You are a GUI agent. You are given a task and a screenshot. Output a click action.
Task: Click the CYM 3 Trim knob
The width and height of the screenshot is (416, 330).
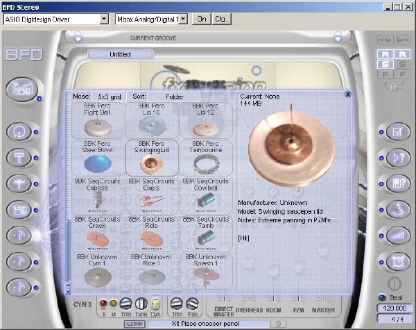pos(125,304)
